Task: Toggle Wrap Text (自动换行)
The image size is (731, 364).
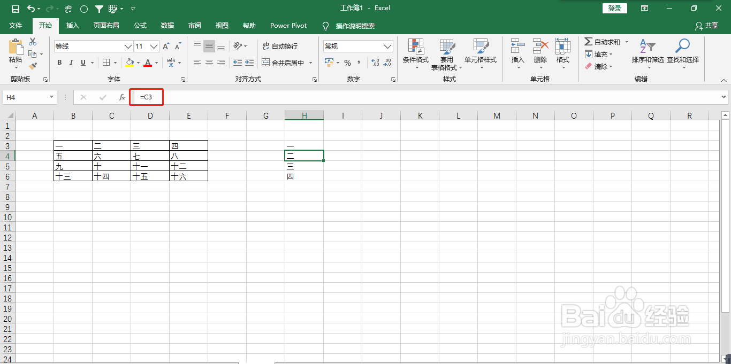Action: (x=280, y=47)
